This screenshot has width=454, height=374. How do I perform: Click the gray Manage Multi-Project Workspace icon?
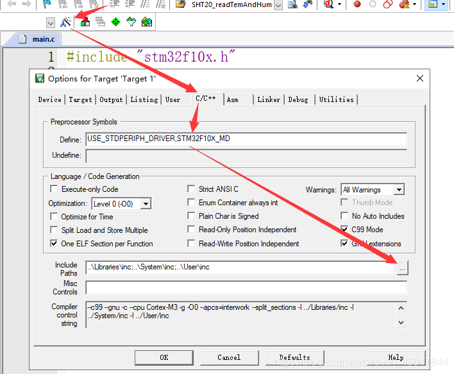click(x=100, y=22)
